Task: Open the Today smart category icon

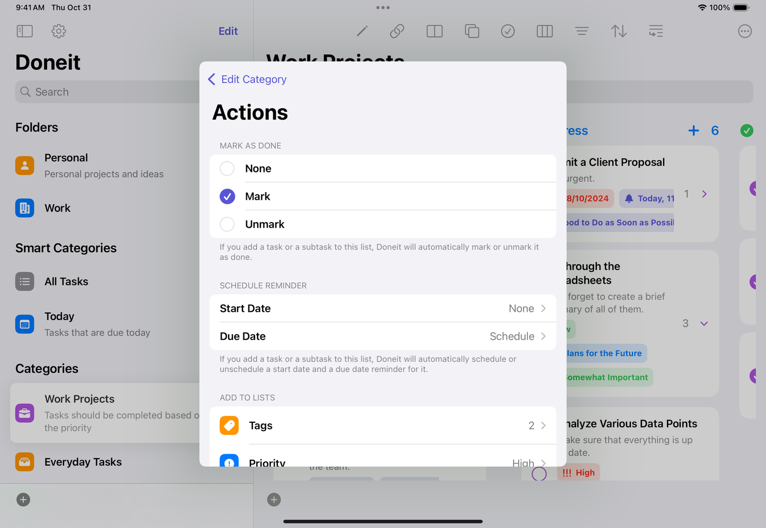Action: [x=25, y=324]
